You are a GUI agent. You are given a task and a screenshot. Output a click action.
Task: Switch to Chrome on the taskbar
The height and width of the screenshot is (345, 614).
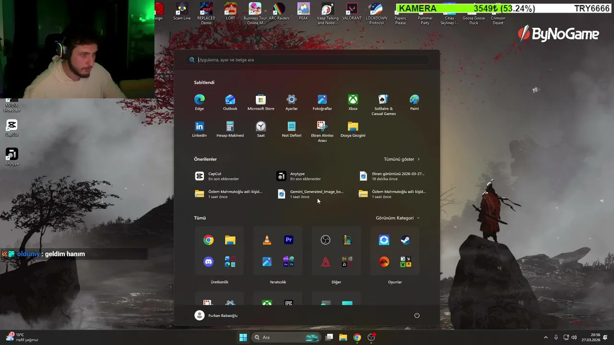tap(357, 337)
